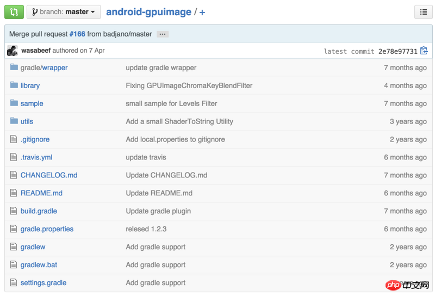Open the .travis.yml file
The width and height of the screenshot is (435, 296).
coord(36,157)
